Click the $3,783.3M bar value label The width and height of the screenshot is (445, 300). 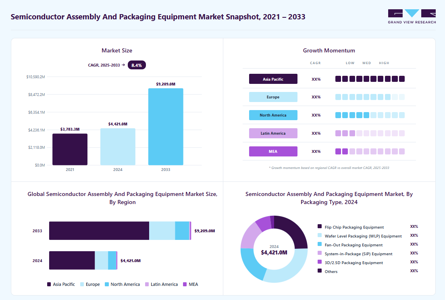(70, 129)
